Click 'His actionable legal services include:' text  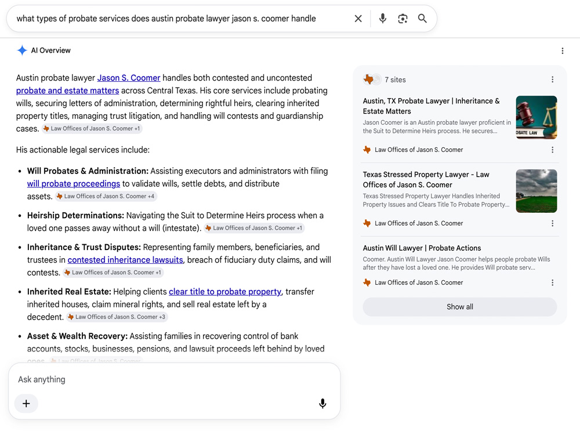[x=83, y=150]
